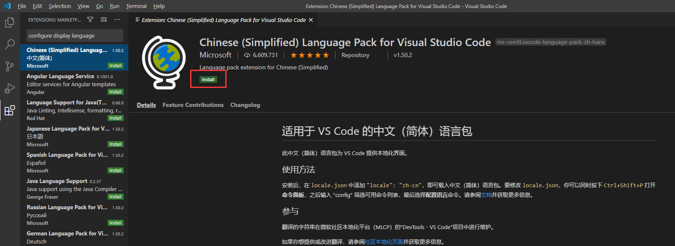Image resolution: width=675 pixels, height=246 pixels.
Task: Filter extensions with the funnel icon
Action: (90, 19)
